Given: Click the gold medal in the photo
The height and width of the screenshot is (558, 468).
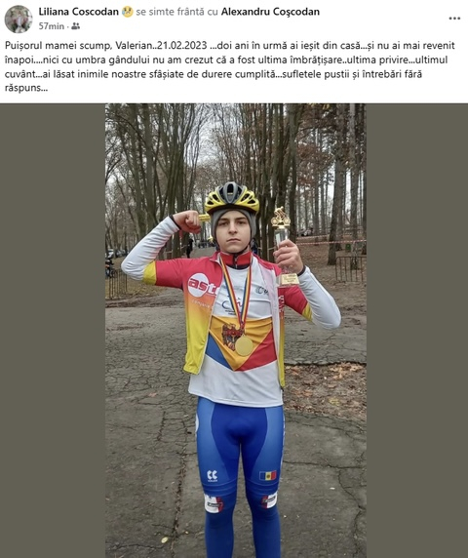Looking at the screenshot, I should tap(244, 345).
